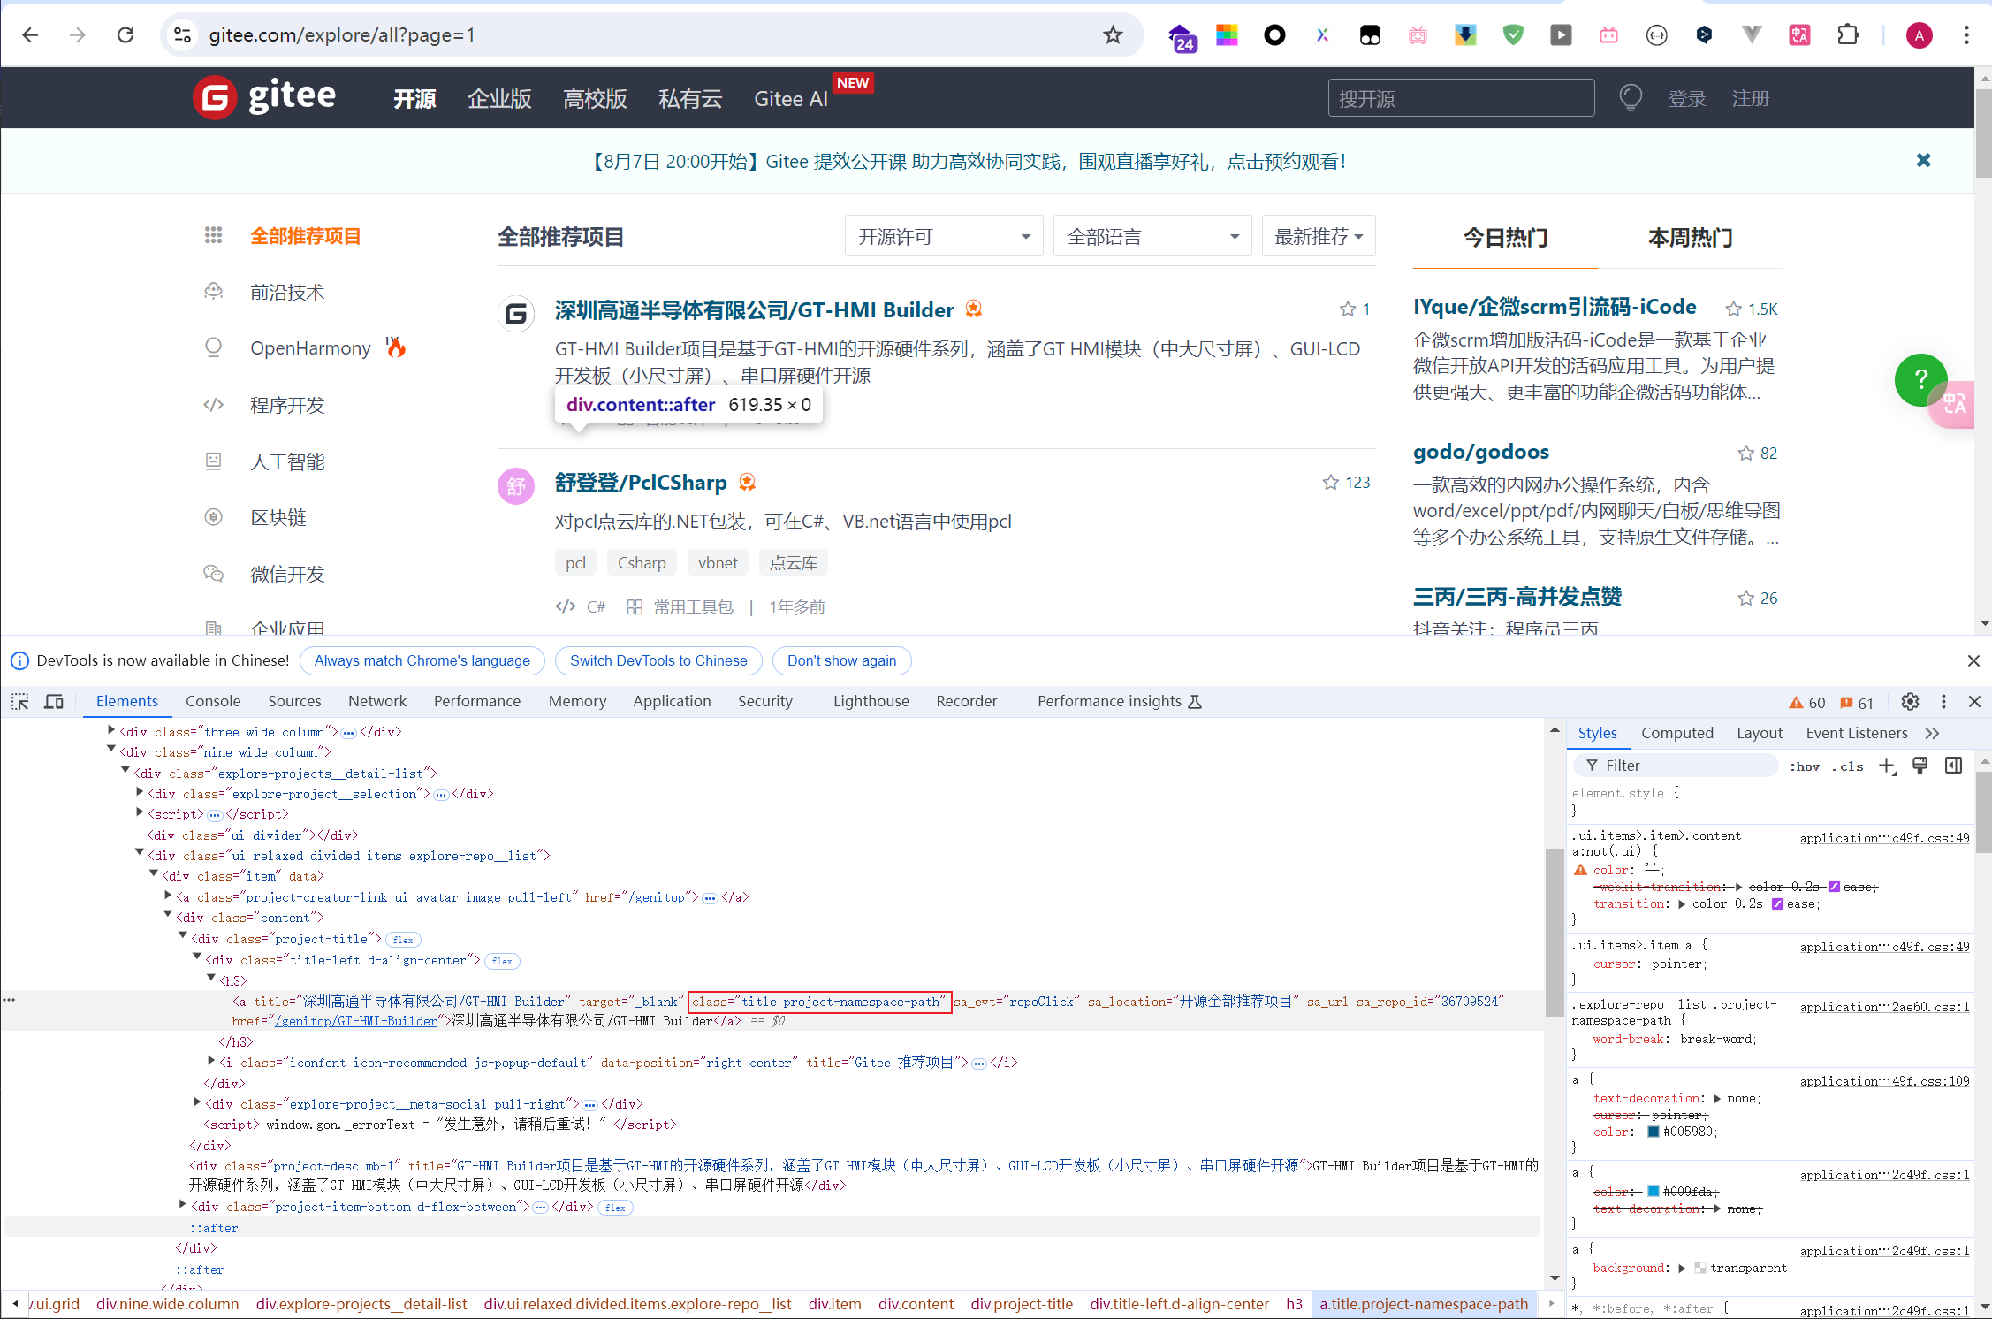Image resolution: width=1992 pixels, height=1319 pixels.
Task: Bookmark this page with the star icon
Action: 1113,35
